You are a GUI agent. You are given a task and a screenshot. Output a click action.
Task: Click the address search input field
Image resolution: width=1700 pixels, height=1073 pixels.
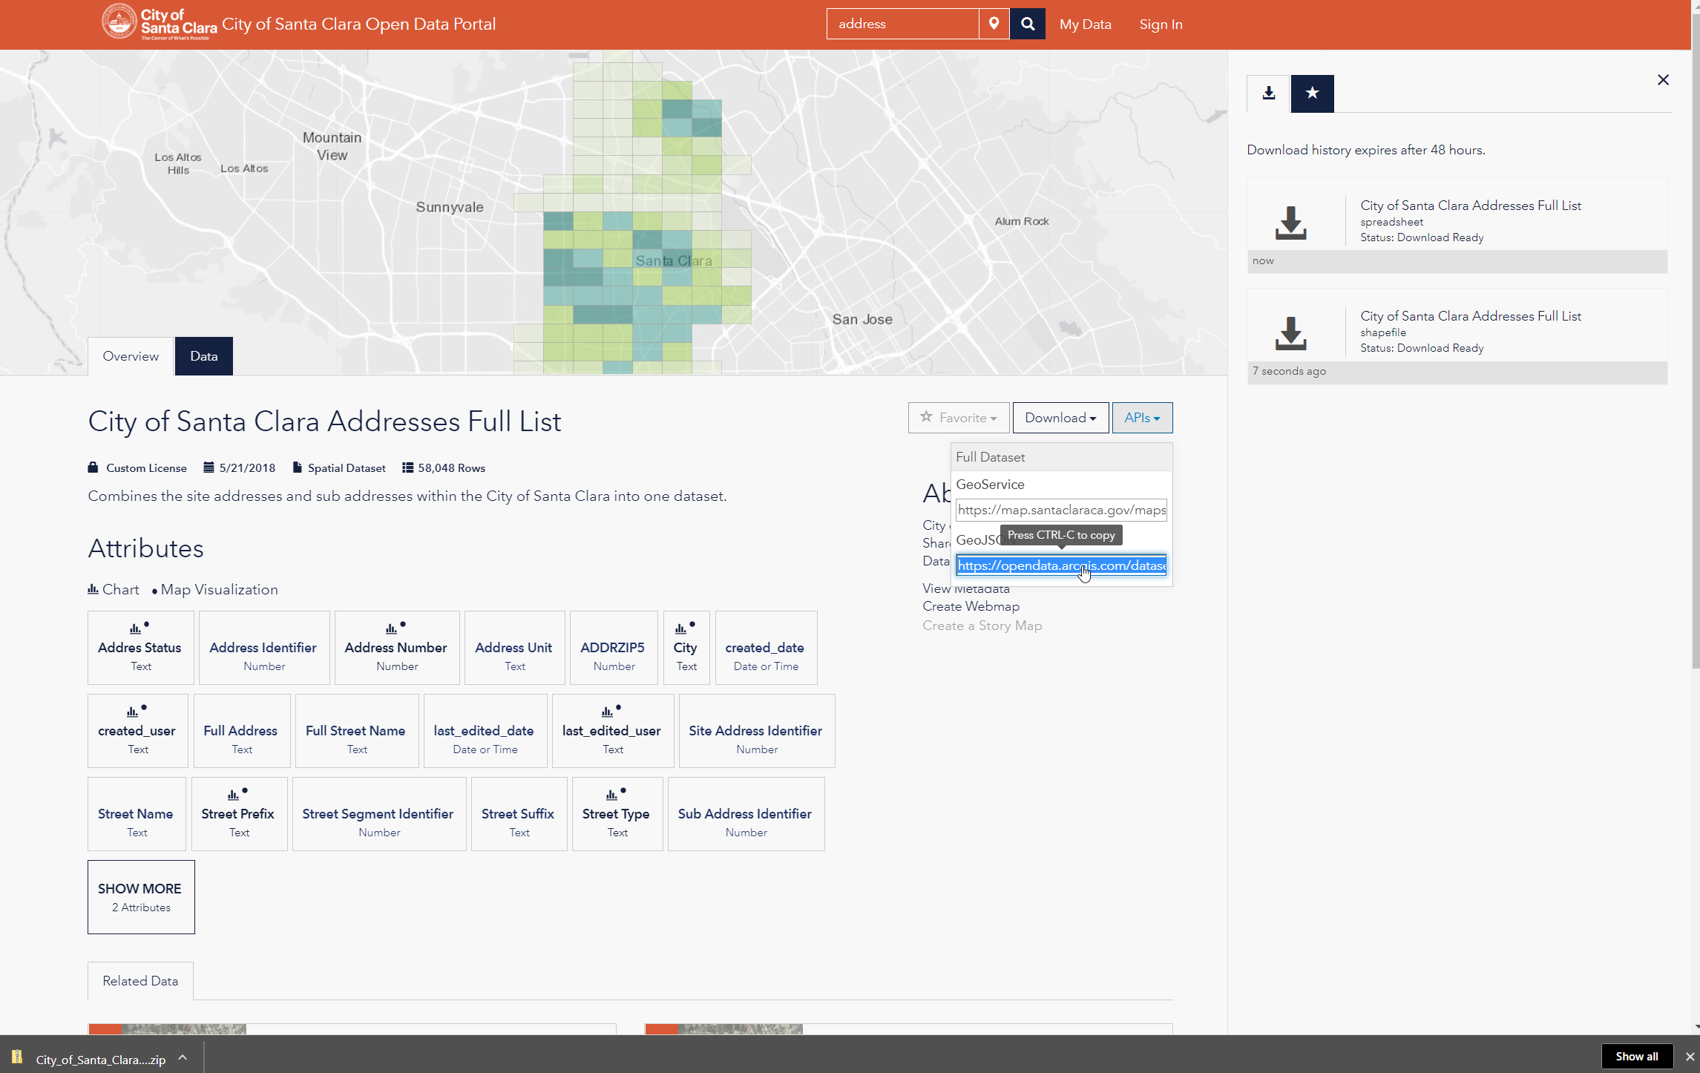[x=902, y=24]
